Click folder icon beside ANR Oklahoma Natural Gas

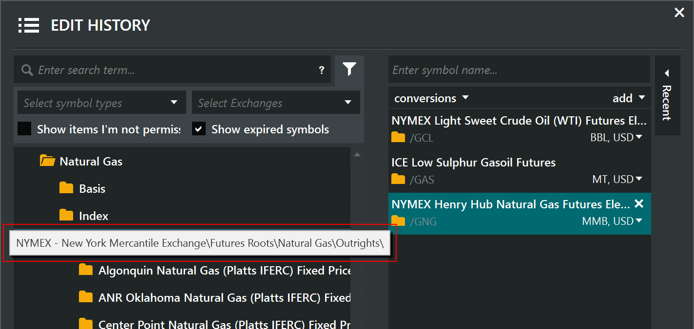86,297
